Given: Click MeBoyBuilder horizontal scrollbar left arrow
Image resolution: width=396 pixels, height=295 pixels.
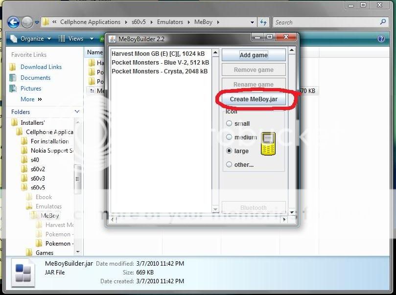Looking at the screenshot, I should pyautogui.click(x=113, y=219).
